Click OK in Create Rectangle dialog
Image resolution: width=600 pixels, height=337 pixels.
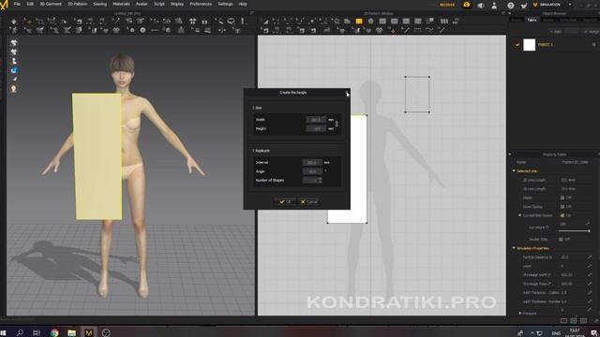285,202
